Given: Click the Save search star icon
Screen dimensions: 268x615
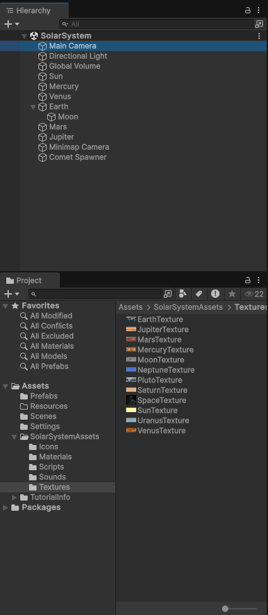Looking at the screenshot, I should pyautogui.click(x=232, y=294).
